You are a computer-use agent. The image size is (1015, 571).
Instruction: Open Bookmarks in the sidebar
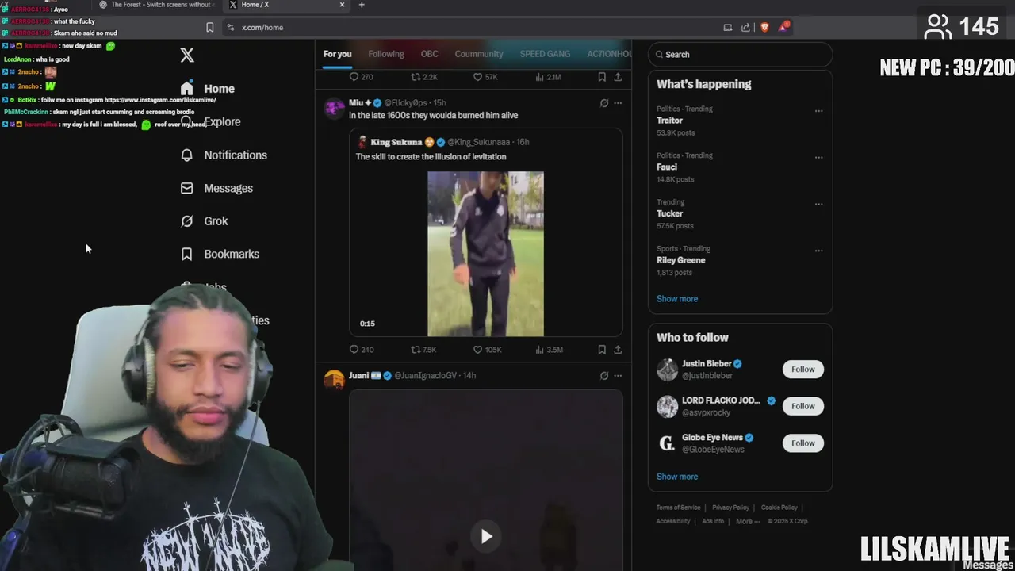click(x=220, y=254)
